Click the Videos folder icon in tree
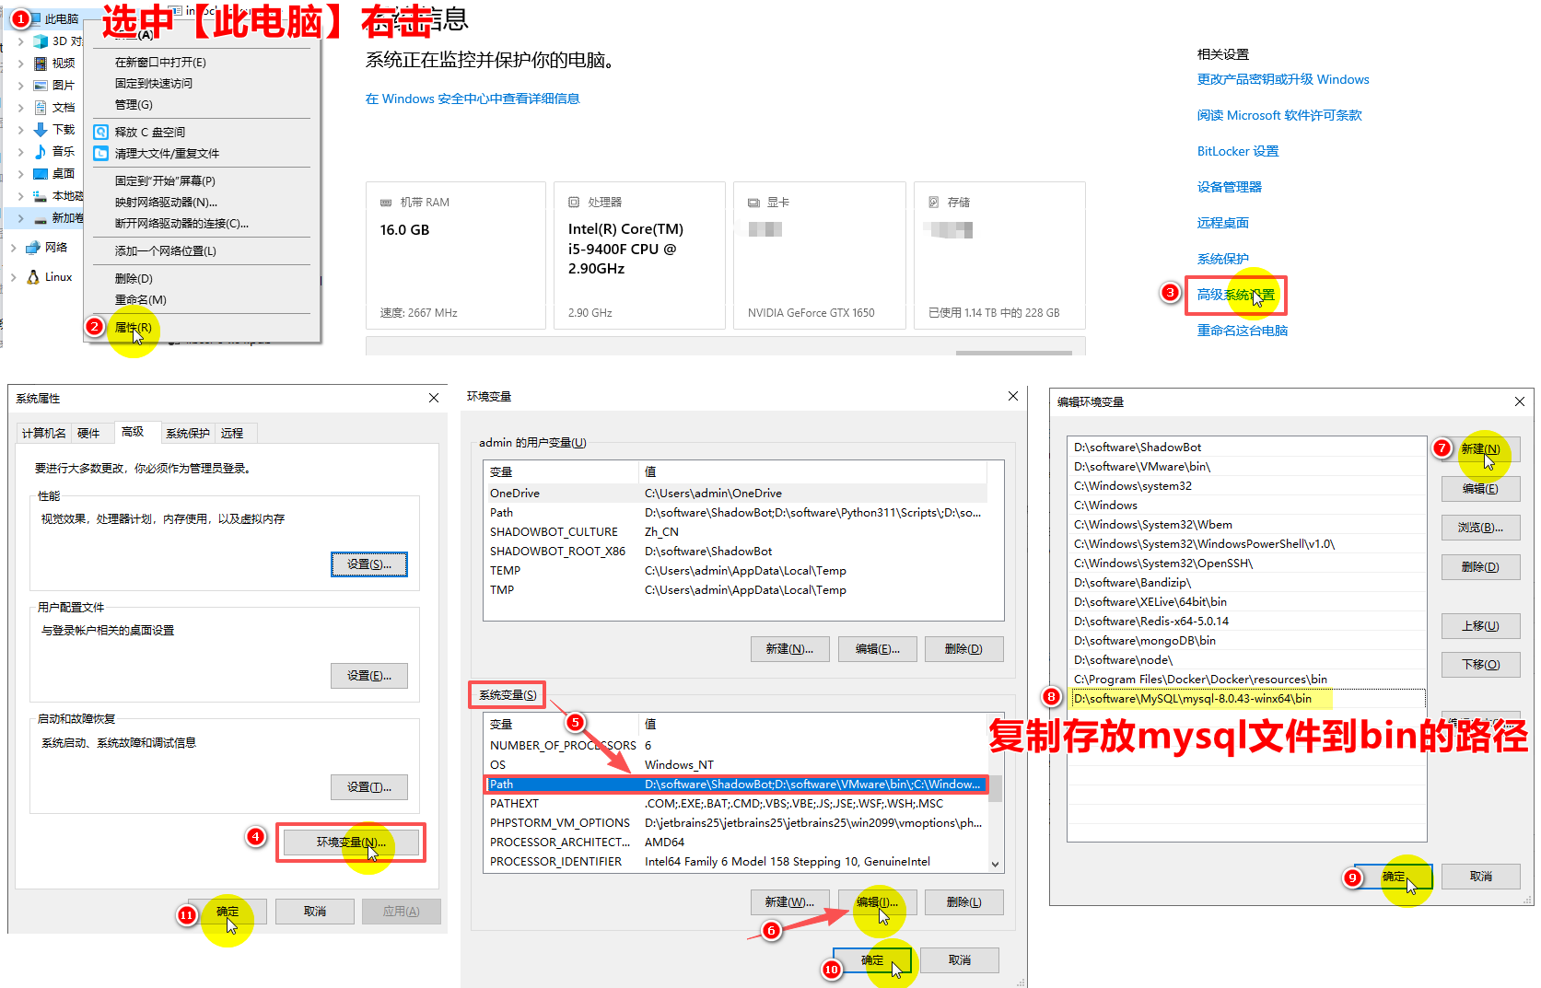The height and width of the screenshot is (988, 1541). pyautogui.click(x=41, y=64)
